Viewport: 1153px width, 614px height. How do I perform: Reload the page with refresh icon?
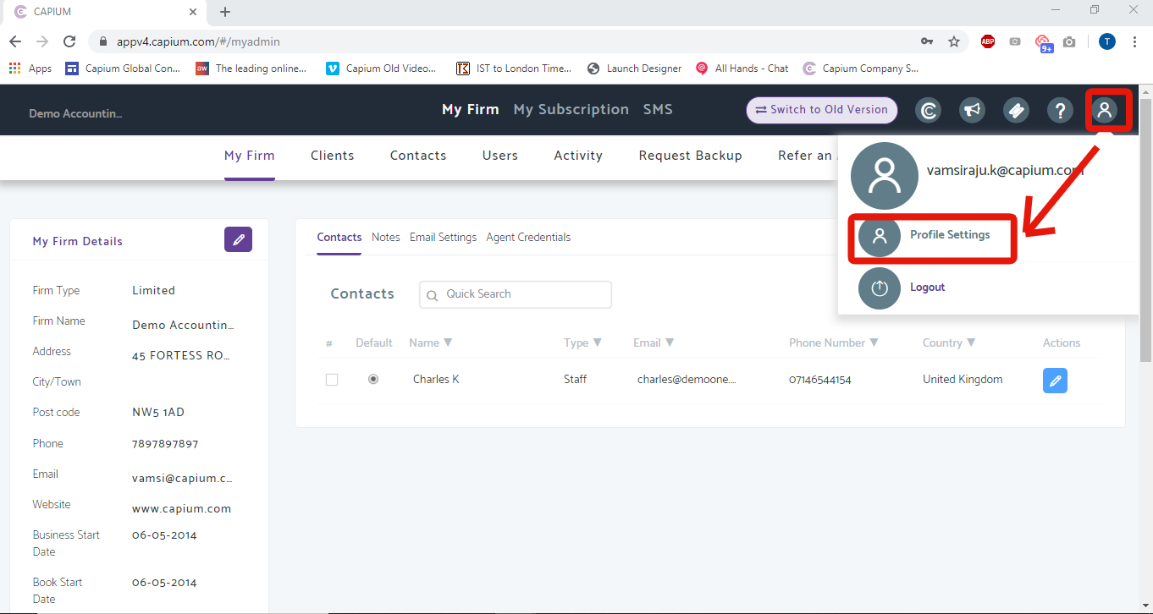[x=70, y=41]
